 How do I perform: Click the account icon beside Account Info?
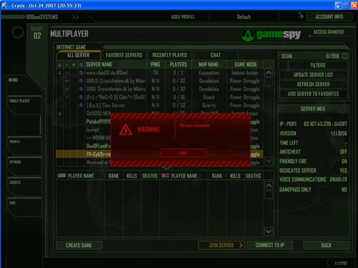pos(301,16)
